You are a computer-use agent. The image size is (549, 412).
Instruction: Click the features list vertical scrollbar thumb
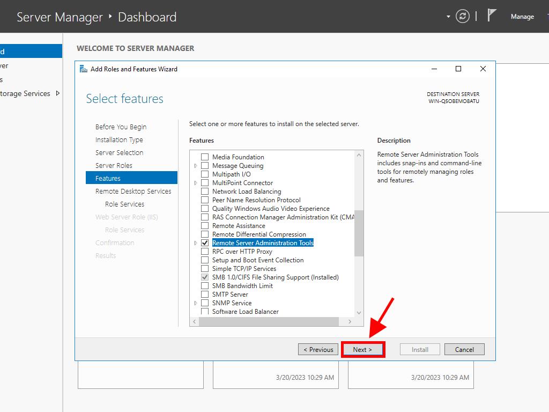tap(359, 233)
